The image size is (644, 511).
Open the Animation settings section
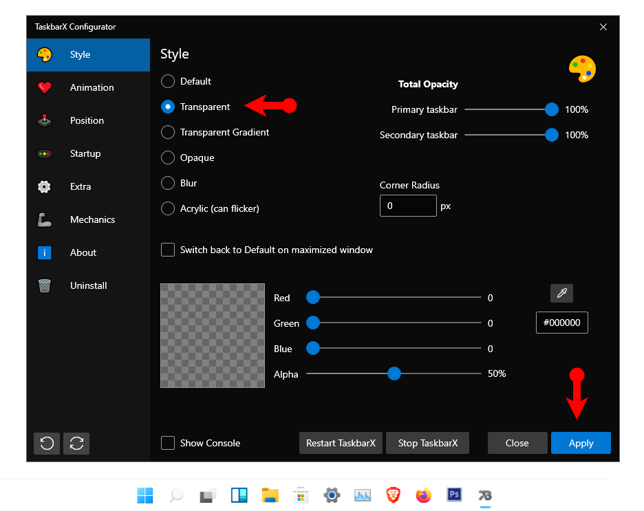coord(90,87)
